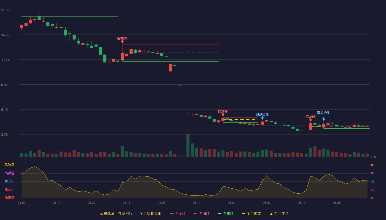Click the 03-09 date axis label
Screen dimensions: 386x220
[x=22, y=203]
